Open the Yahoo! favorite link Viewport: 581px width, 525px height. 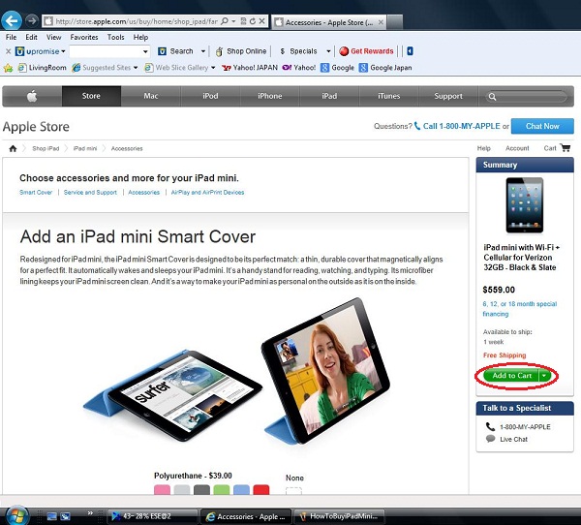[x=298, y=68]
